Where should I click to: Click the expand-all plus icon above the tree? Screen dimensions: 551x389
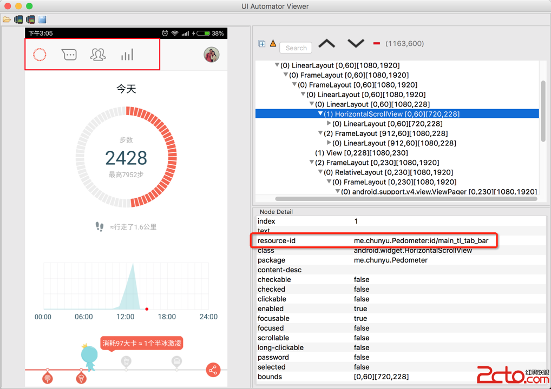[262, 44]
